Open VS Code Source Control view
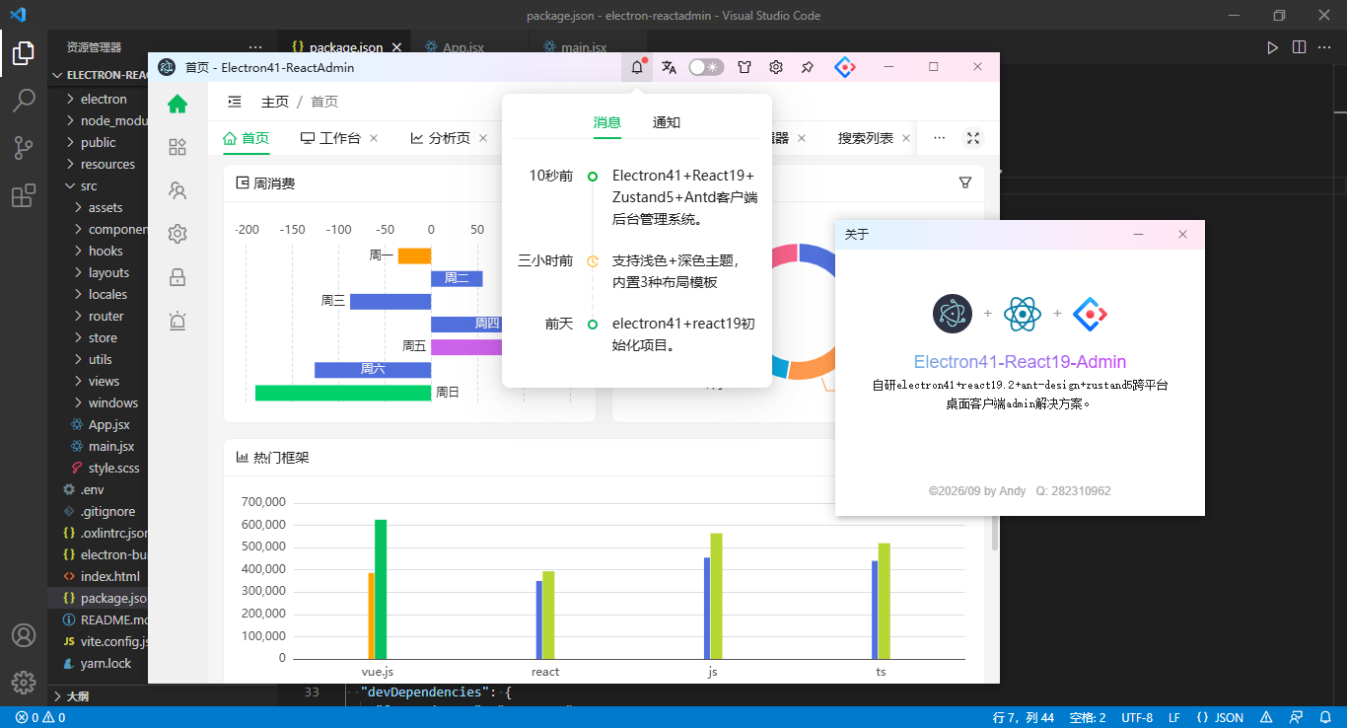This screenshot has height=728, width=1347. (24, 148)
